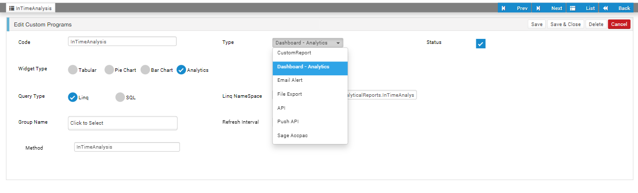Choose SQL as the query type

point(120,97)
